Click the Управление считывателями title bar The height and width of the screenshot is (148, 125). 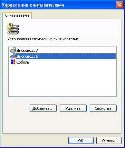click(58, 5)
